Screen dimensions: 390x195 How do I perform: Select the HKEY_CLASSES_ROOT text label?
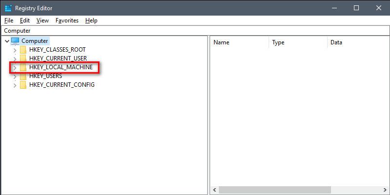58,50
